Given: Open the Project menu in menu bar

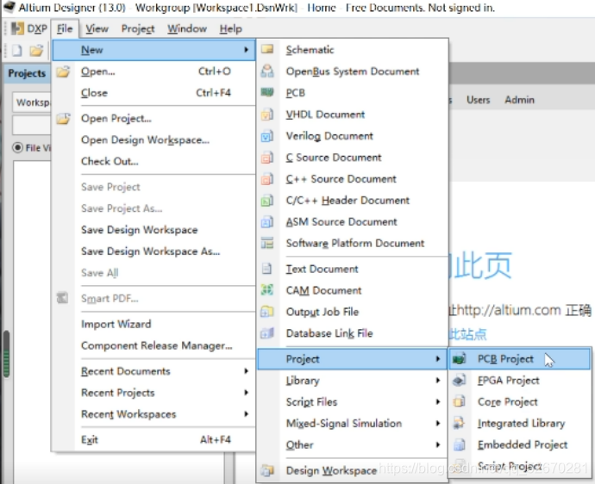Looking at the screenshot, I should pyautogui.click(x=138, y=28).
